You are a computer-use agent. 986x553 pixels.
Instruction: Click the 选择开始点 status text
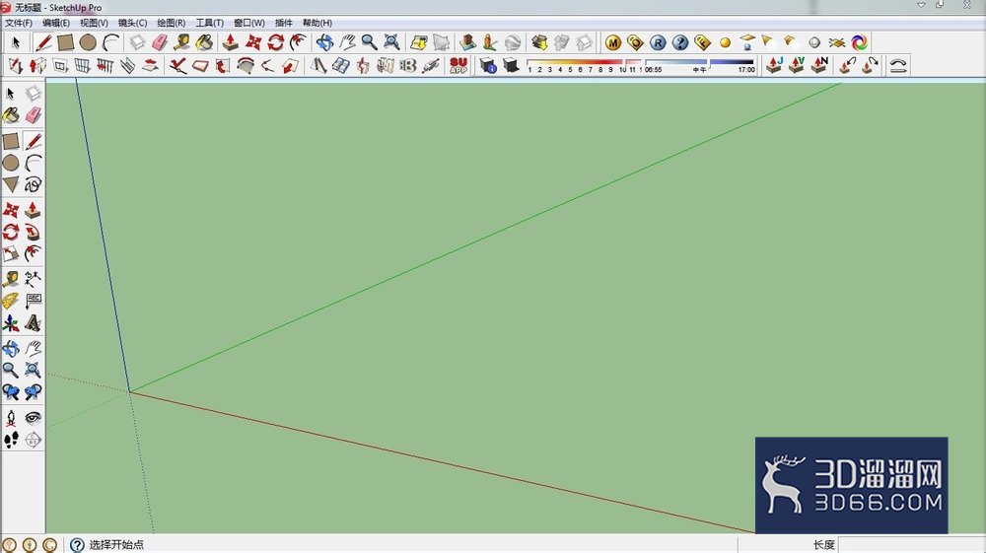point(116,545)
